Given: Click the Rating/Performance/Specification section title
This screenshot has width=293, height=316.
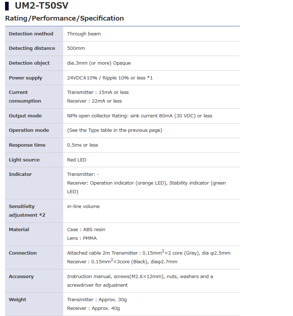Looking at the screenshot, I should [65, 18].
